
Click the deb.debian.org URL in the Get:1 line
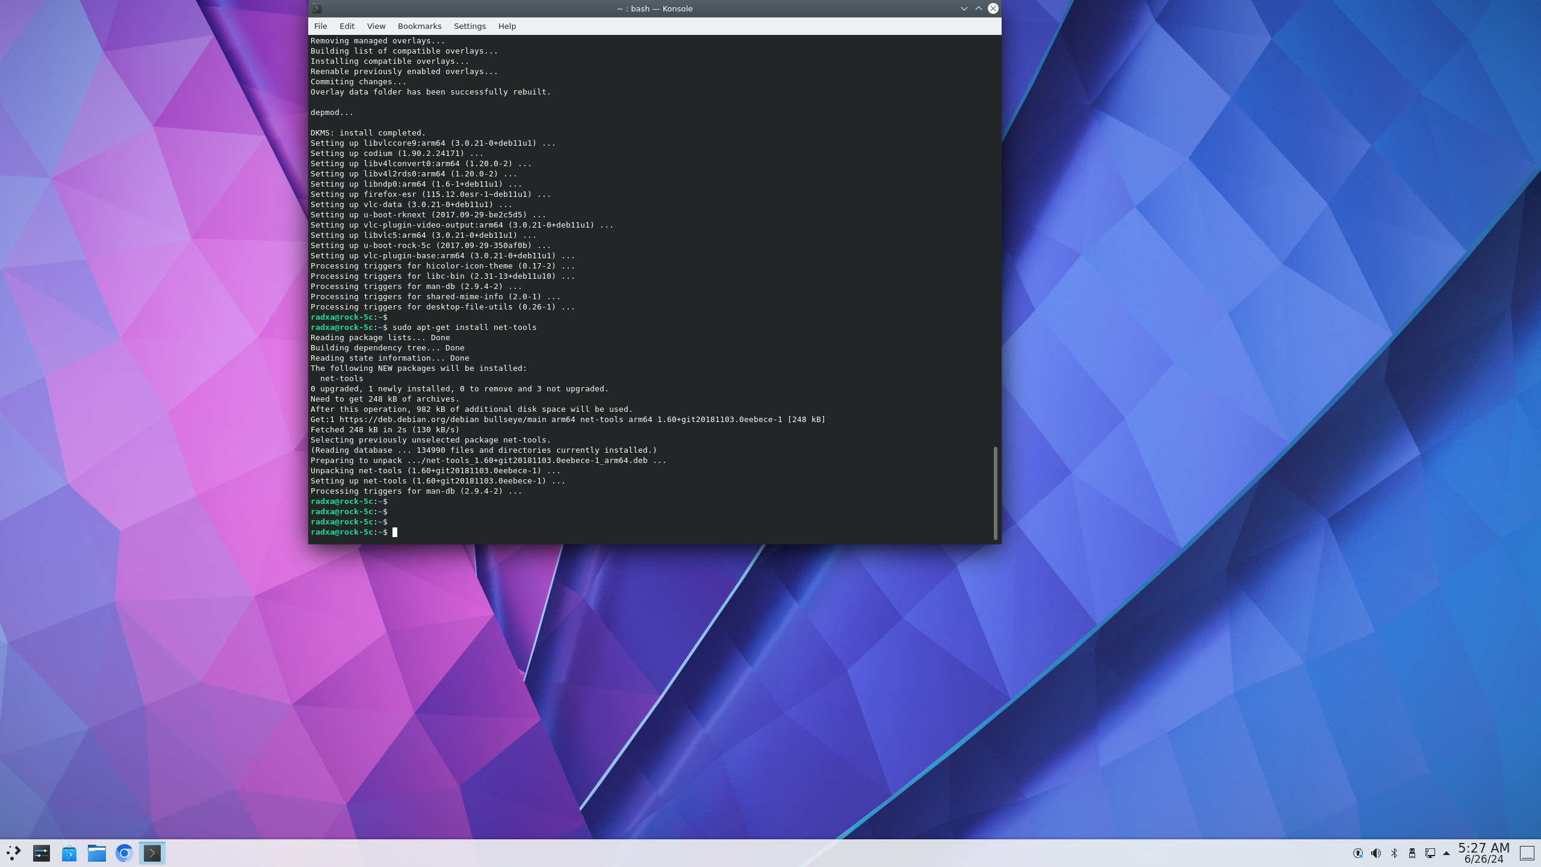pos(409,420)
